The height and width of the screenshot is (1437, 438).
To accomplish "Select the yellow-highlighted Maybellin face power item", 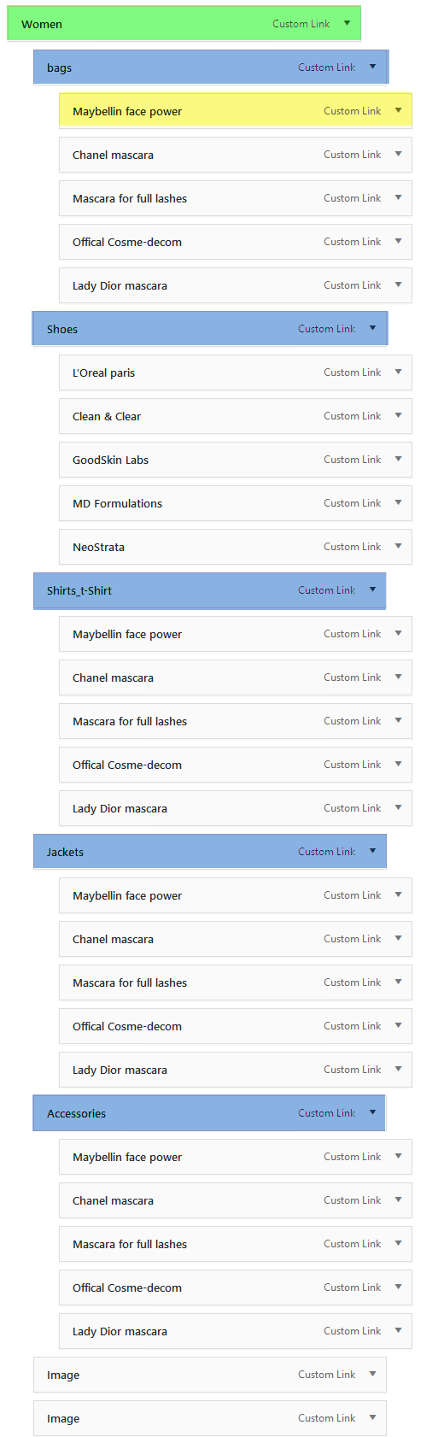I will coord(236,111).
